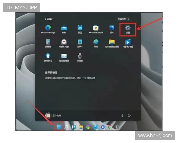Screen dimensions: 178x143
Task: Open the Mail (邮件) app
Action: point(64,29)
